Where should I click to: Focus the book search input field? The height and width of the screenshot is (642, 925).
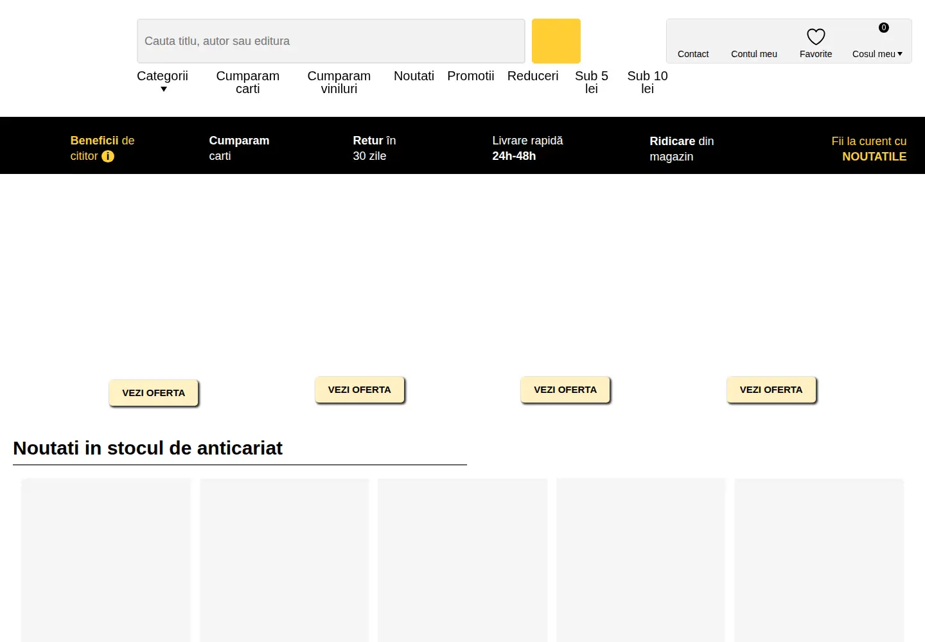click(x=331, y=41)
